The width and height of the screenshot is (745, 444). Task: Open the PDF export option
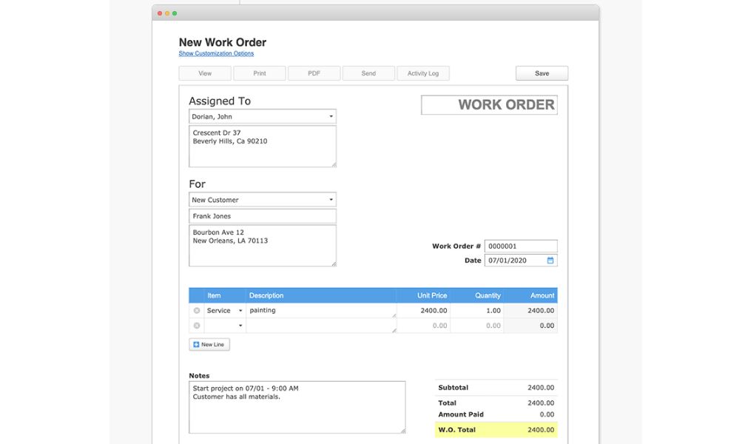[314, 73]
